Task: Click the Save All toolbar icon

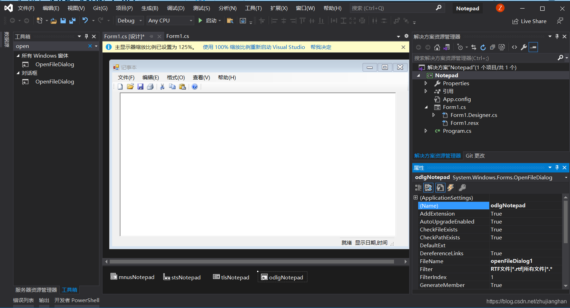Action: 72,21
